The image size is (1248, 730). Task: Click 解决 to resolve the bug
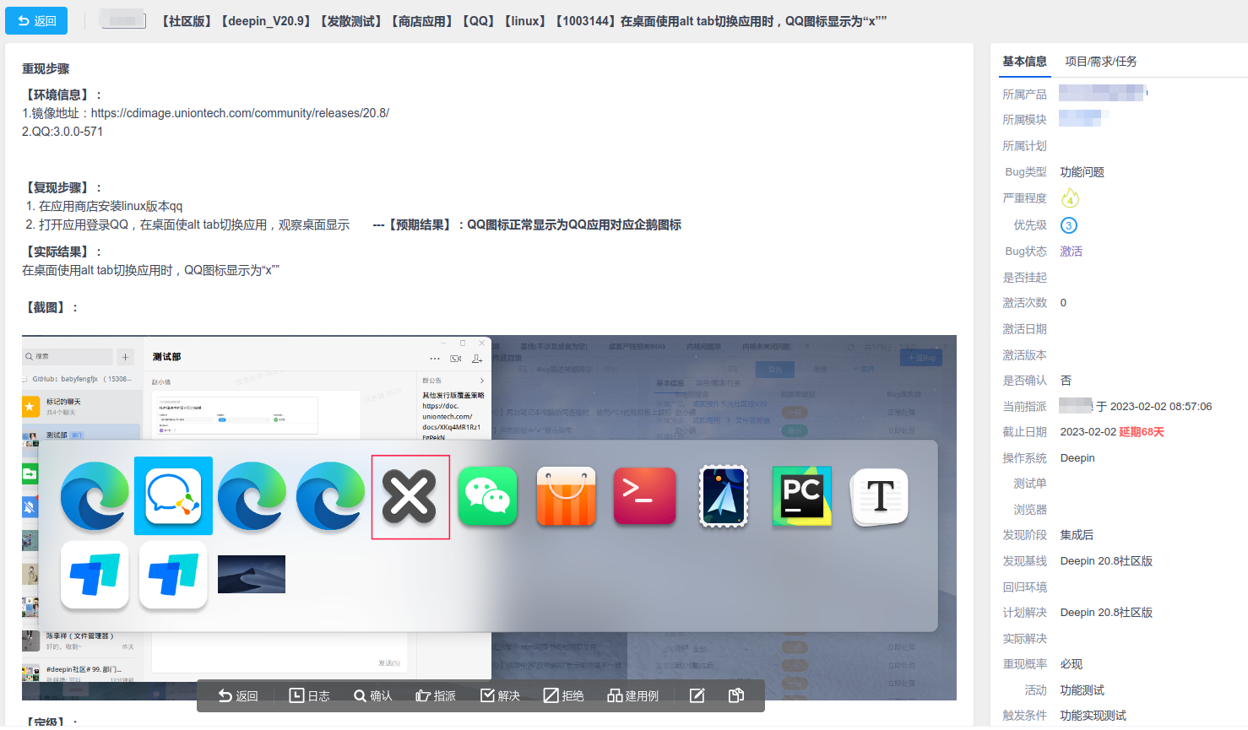[501, 695]
